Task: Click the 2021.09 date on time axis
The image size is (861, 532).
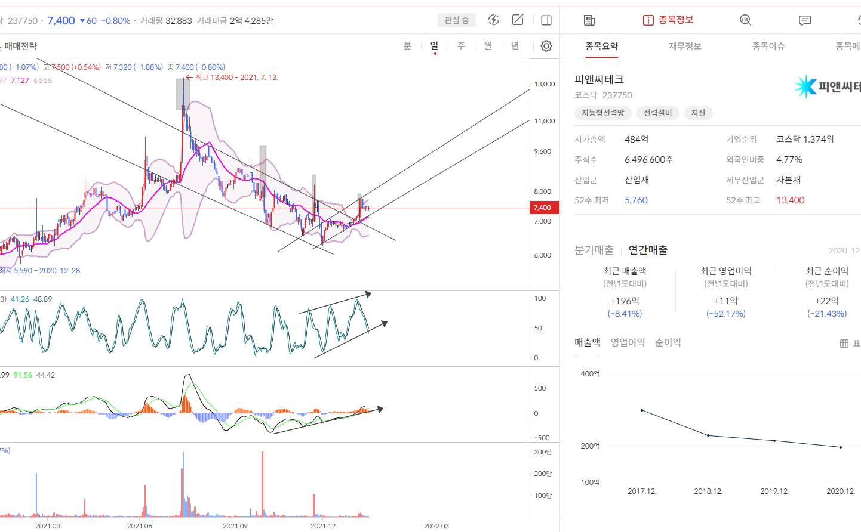Action: [235, 526]
